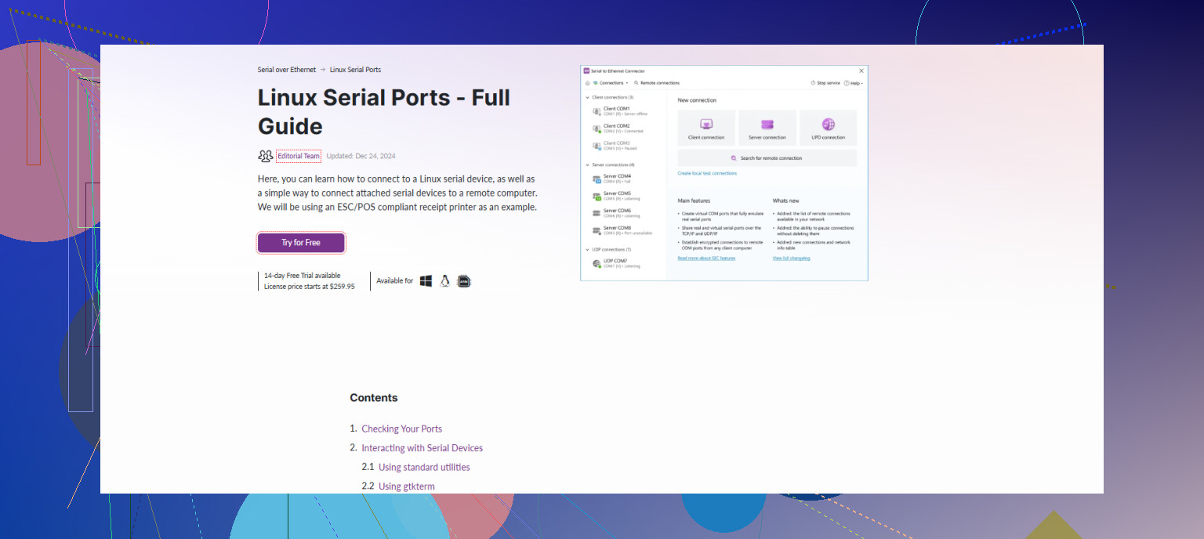This screenshot has height=539, width=1204.
Task: Jump to Checking Your Ports section
Action: 401,429
